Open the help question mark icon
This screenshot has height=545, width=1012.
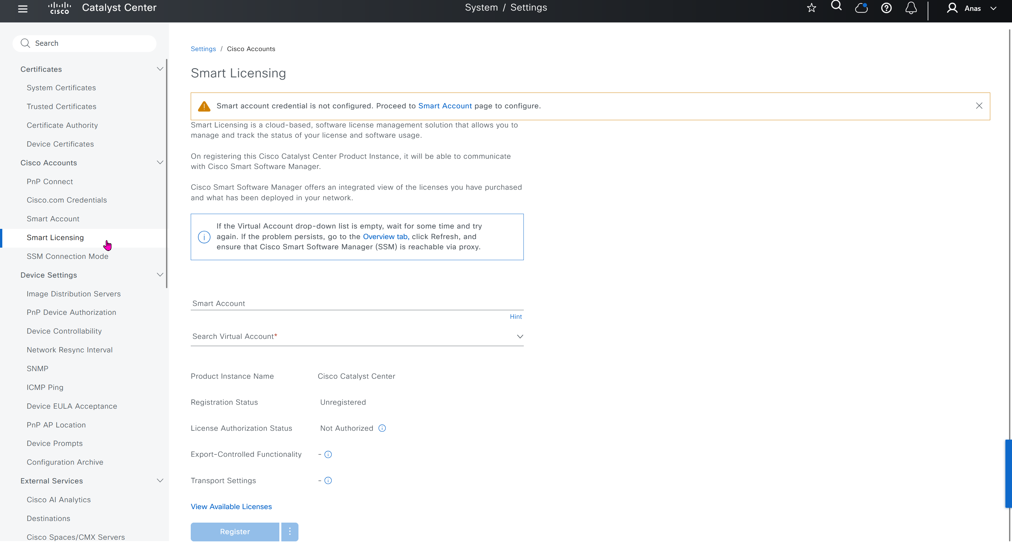[x=886, y=8]
